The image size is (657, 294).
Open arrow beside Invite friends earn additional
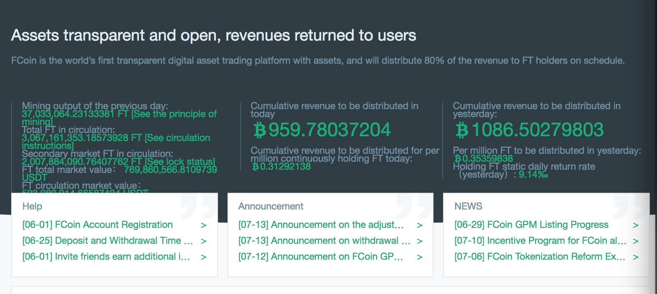click(204, 257)
